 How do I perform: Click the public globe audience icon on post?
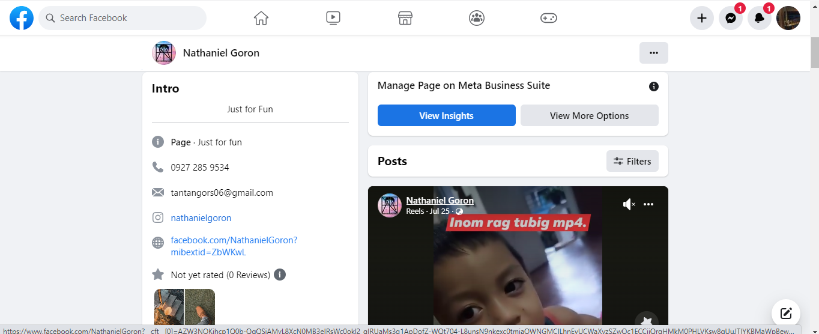coord(459,211)
